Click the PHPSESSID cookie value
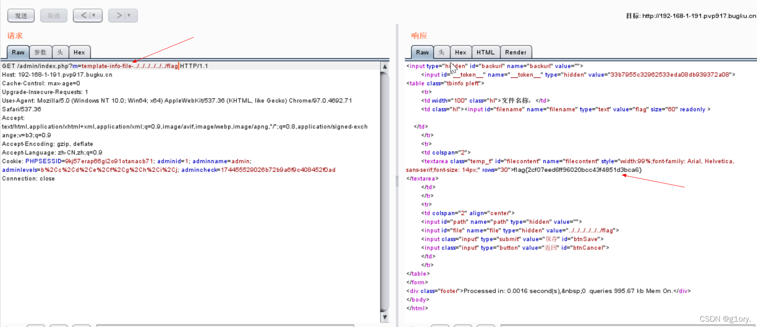The image size is (757, 327). [109, 161]
